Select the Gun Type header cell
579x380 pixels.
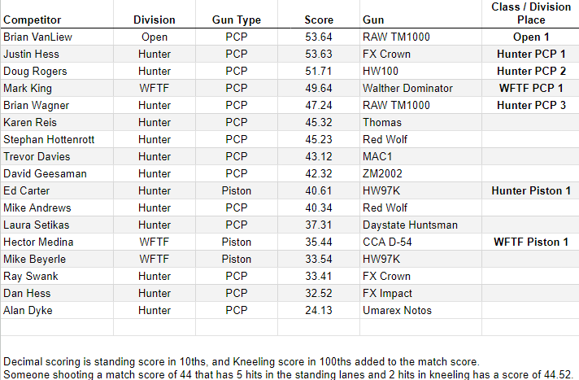click(237, 14)
